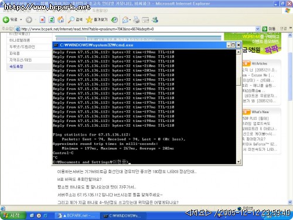Minimize the cmd.exe window

pyautogui.click(x=229, y=45)
